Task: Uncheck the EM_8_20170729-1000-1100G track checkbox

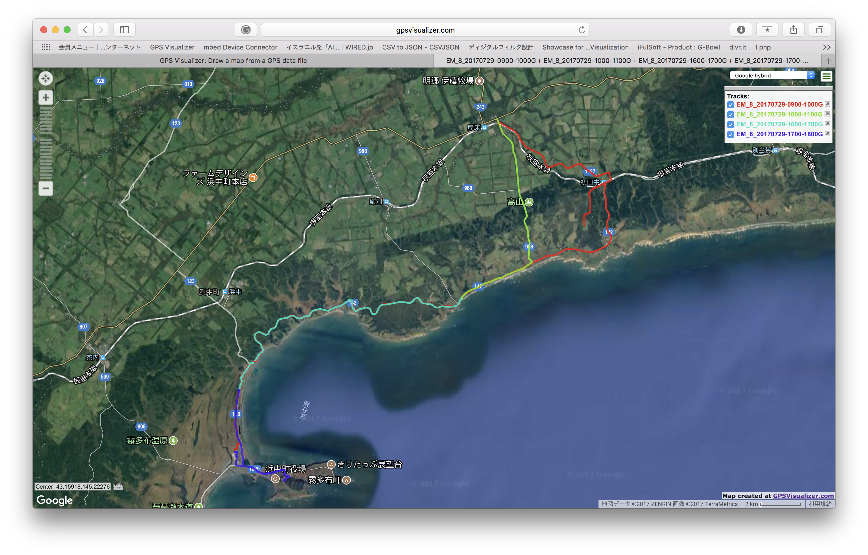Action: [x=731, y=115]
